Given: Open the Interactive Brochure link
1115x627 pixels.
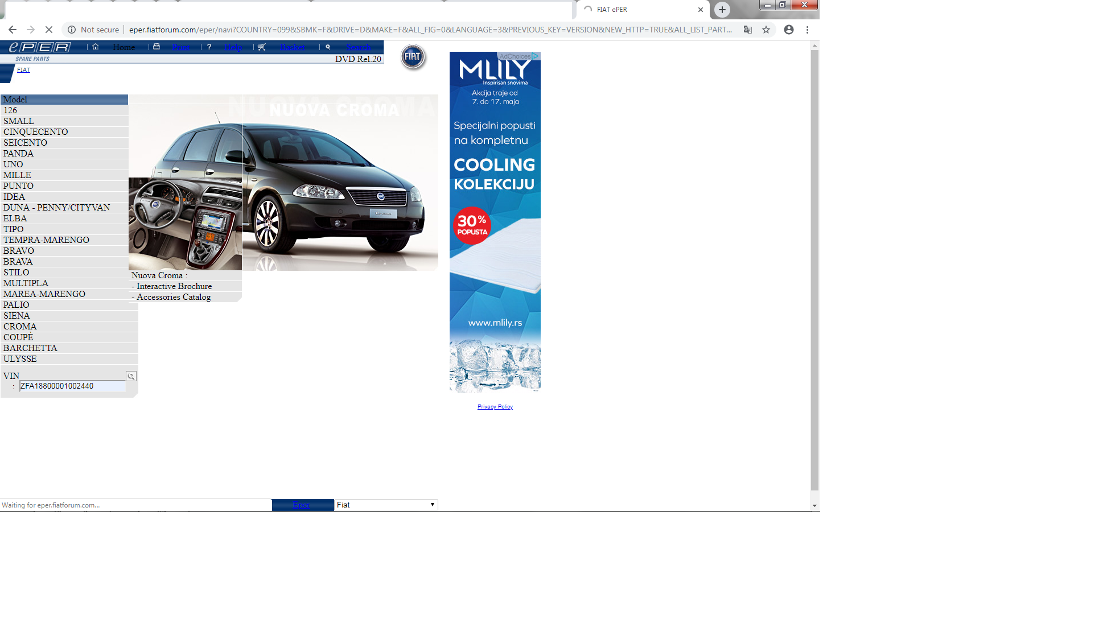Looking at the screenshot, I should click(174, 286).
